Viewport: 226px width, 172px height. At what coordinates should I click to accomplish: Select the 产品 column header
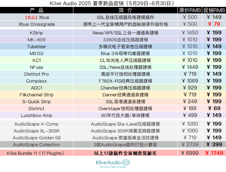(37, 10)
